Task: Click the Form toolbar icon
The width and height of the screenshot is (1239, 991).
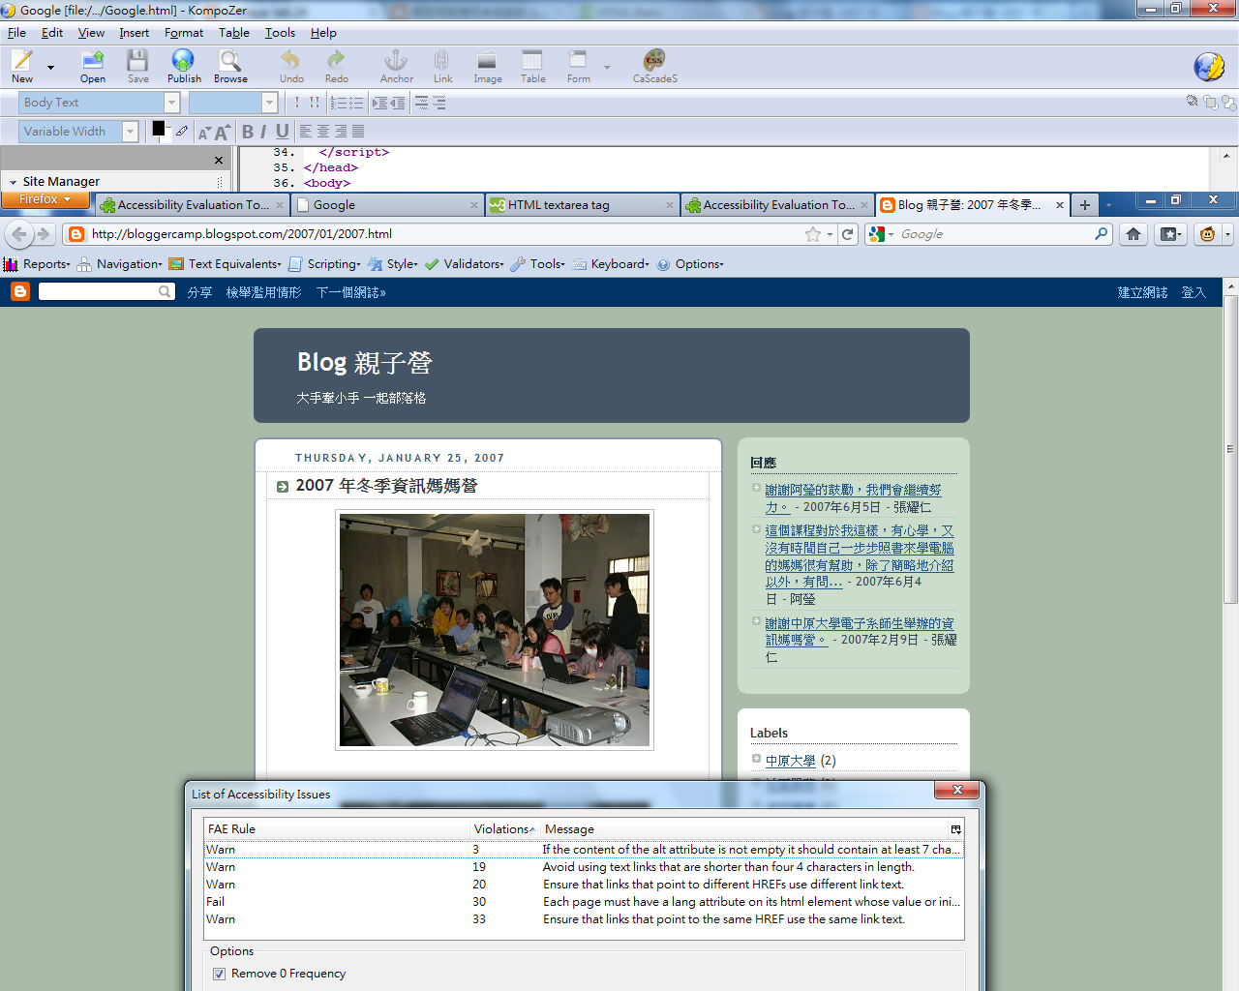Action: pyautogui.click(x=578, y=66)
